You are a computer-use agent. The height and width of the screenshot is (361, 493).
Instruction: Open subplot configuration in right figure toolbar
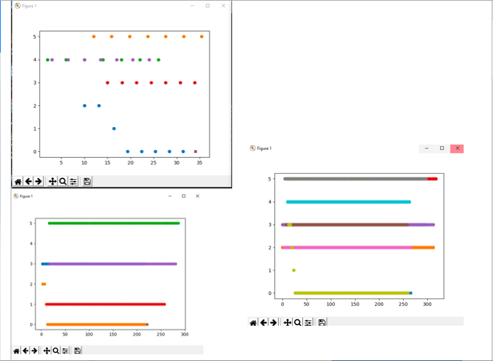[x=308, y=322]
